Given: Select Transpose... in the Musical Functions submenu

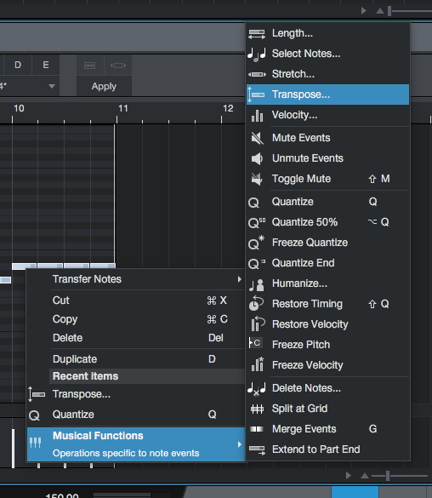Looking at the screenshot, I should pos(327,94).
